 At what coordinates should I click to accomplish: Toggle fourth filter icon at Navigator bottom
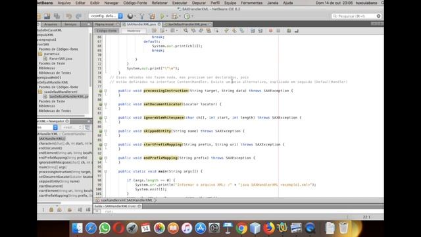(x=70, y=209)
